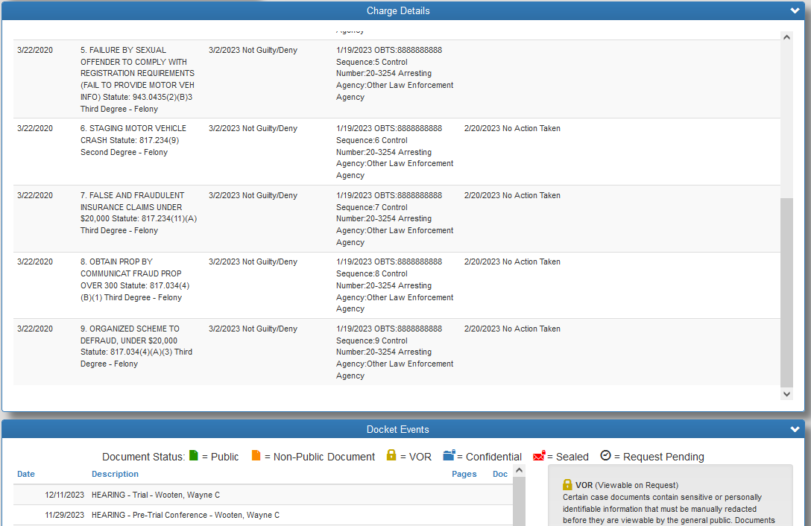Click the red Sealed envelope icon

(539, 456)
